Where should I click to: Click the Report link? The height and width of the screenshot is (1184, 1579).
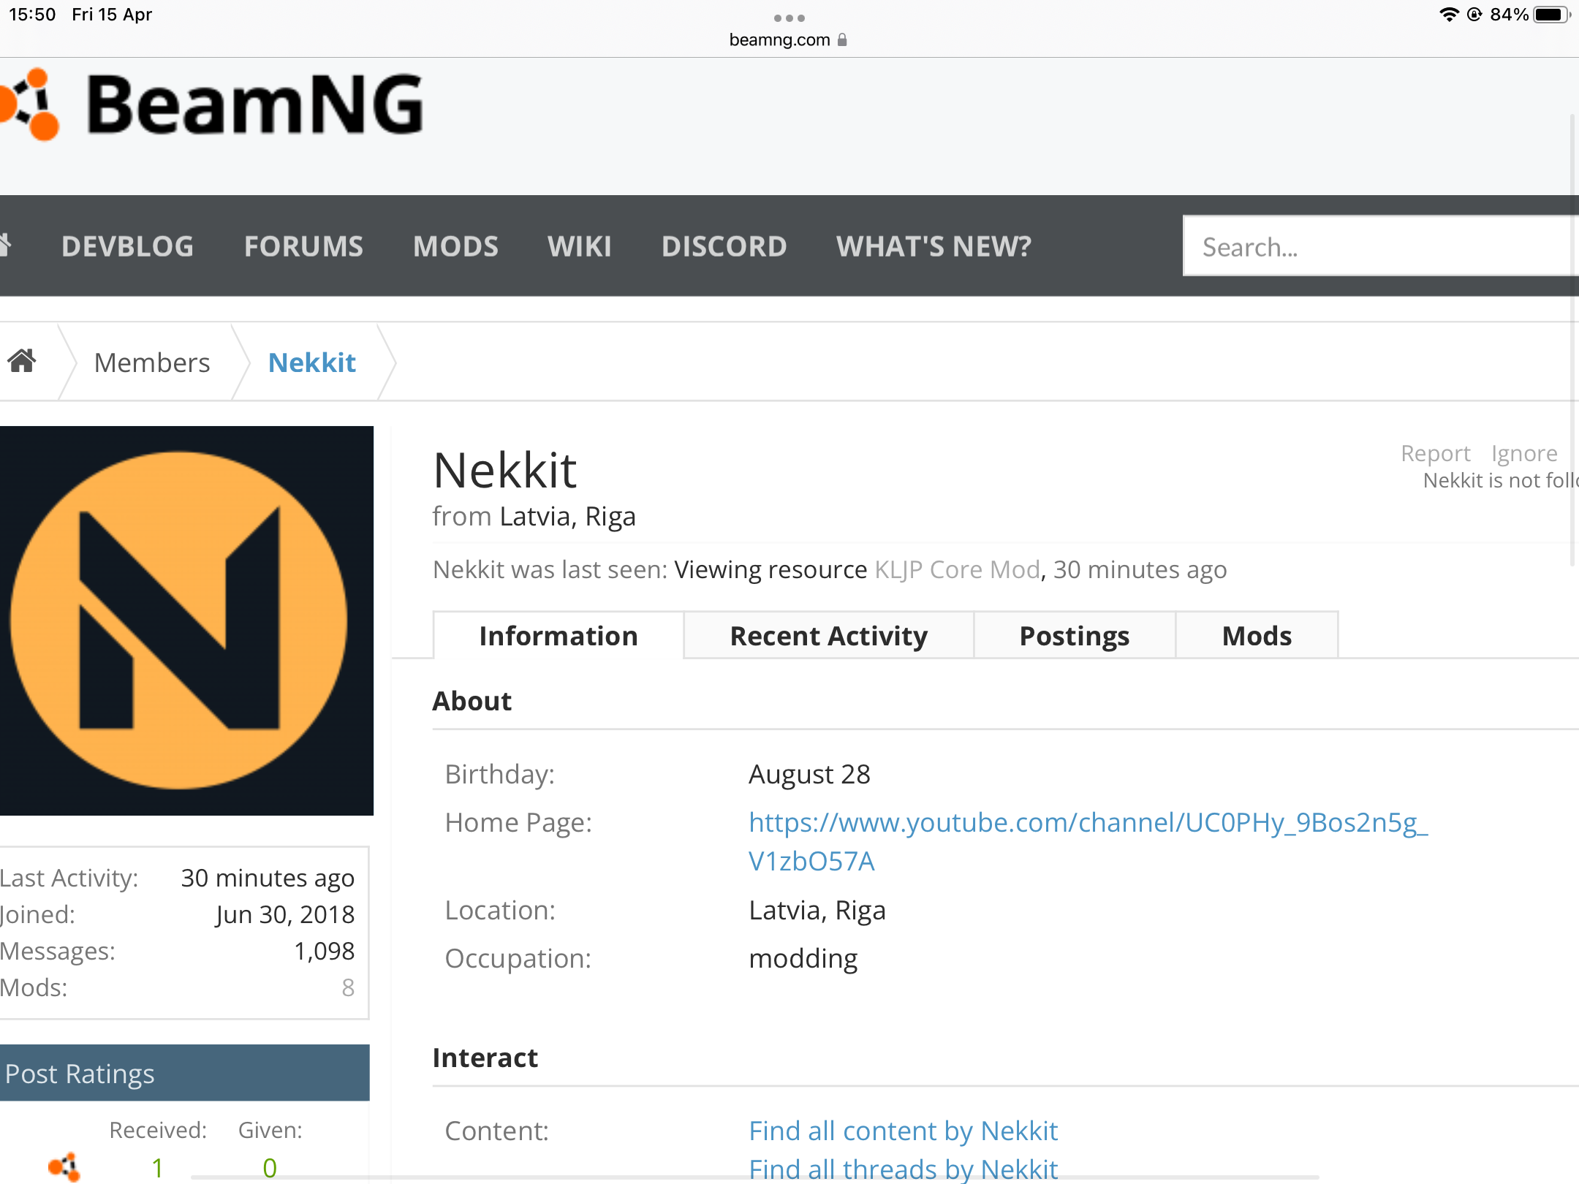point(1435,453)
